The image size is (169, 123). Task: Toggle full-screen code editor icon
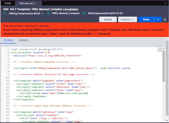point(160,49)
